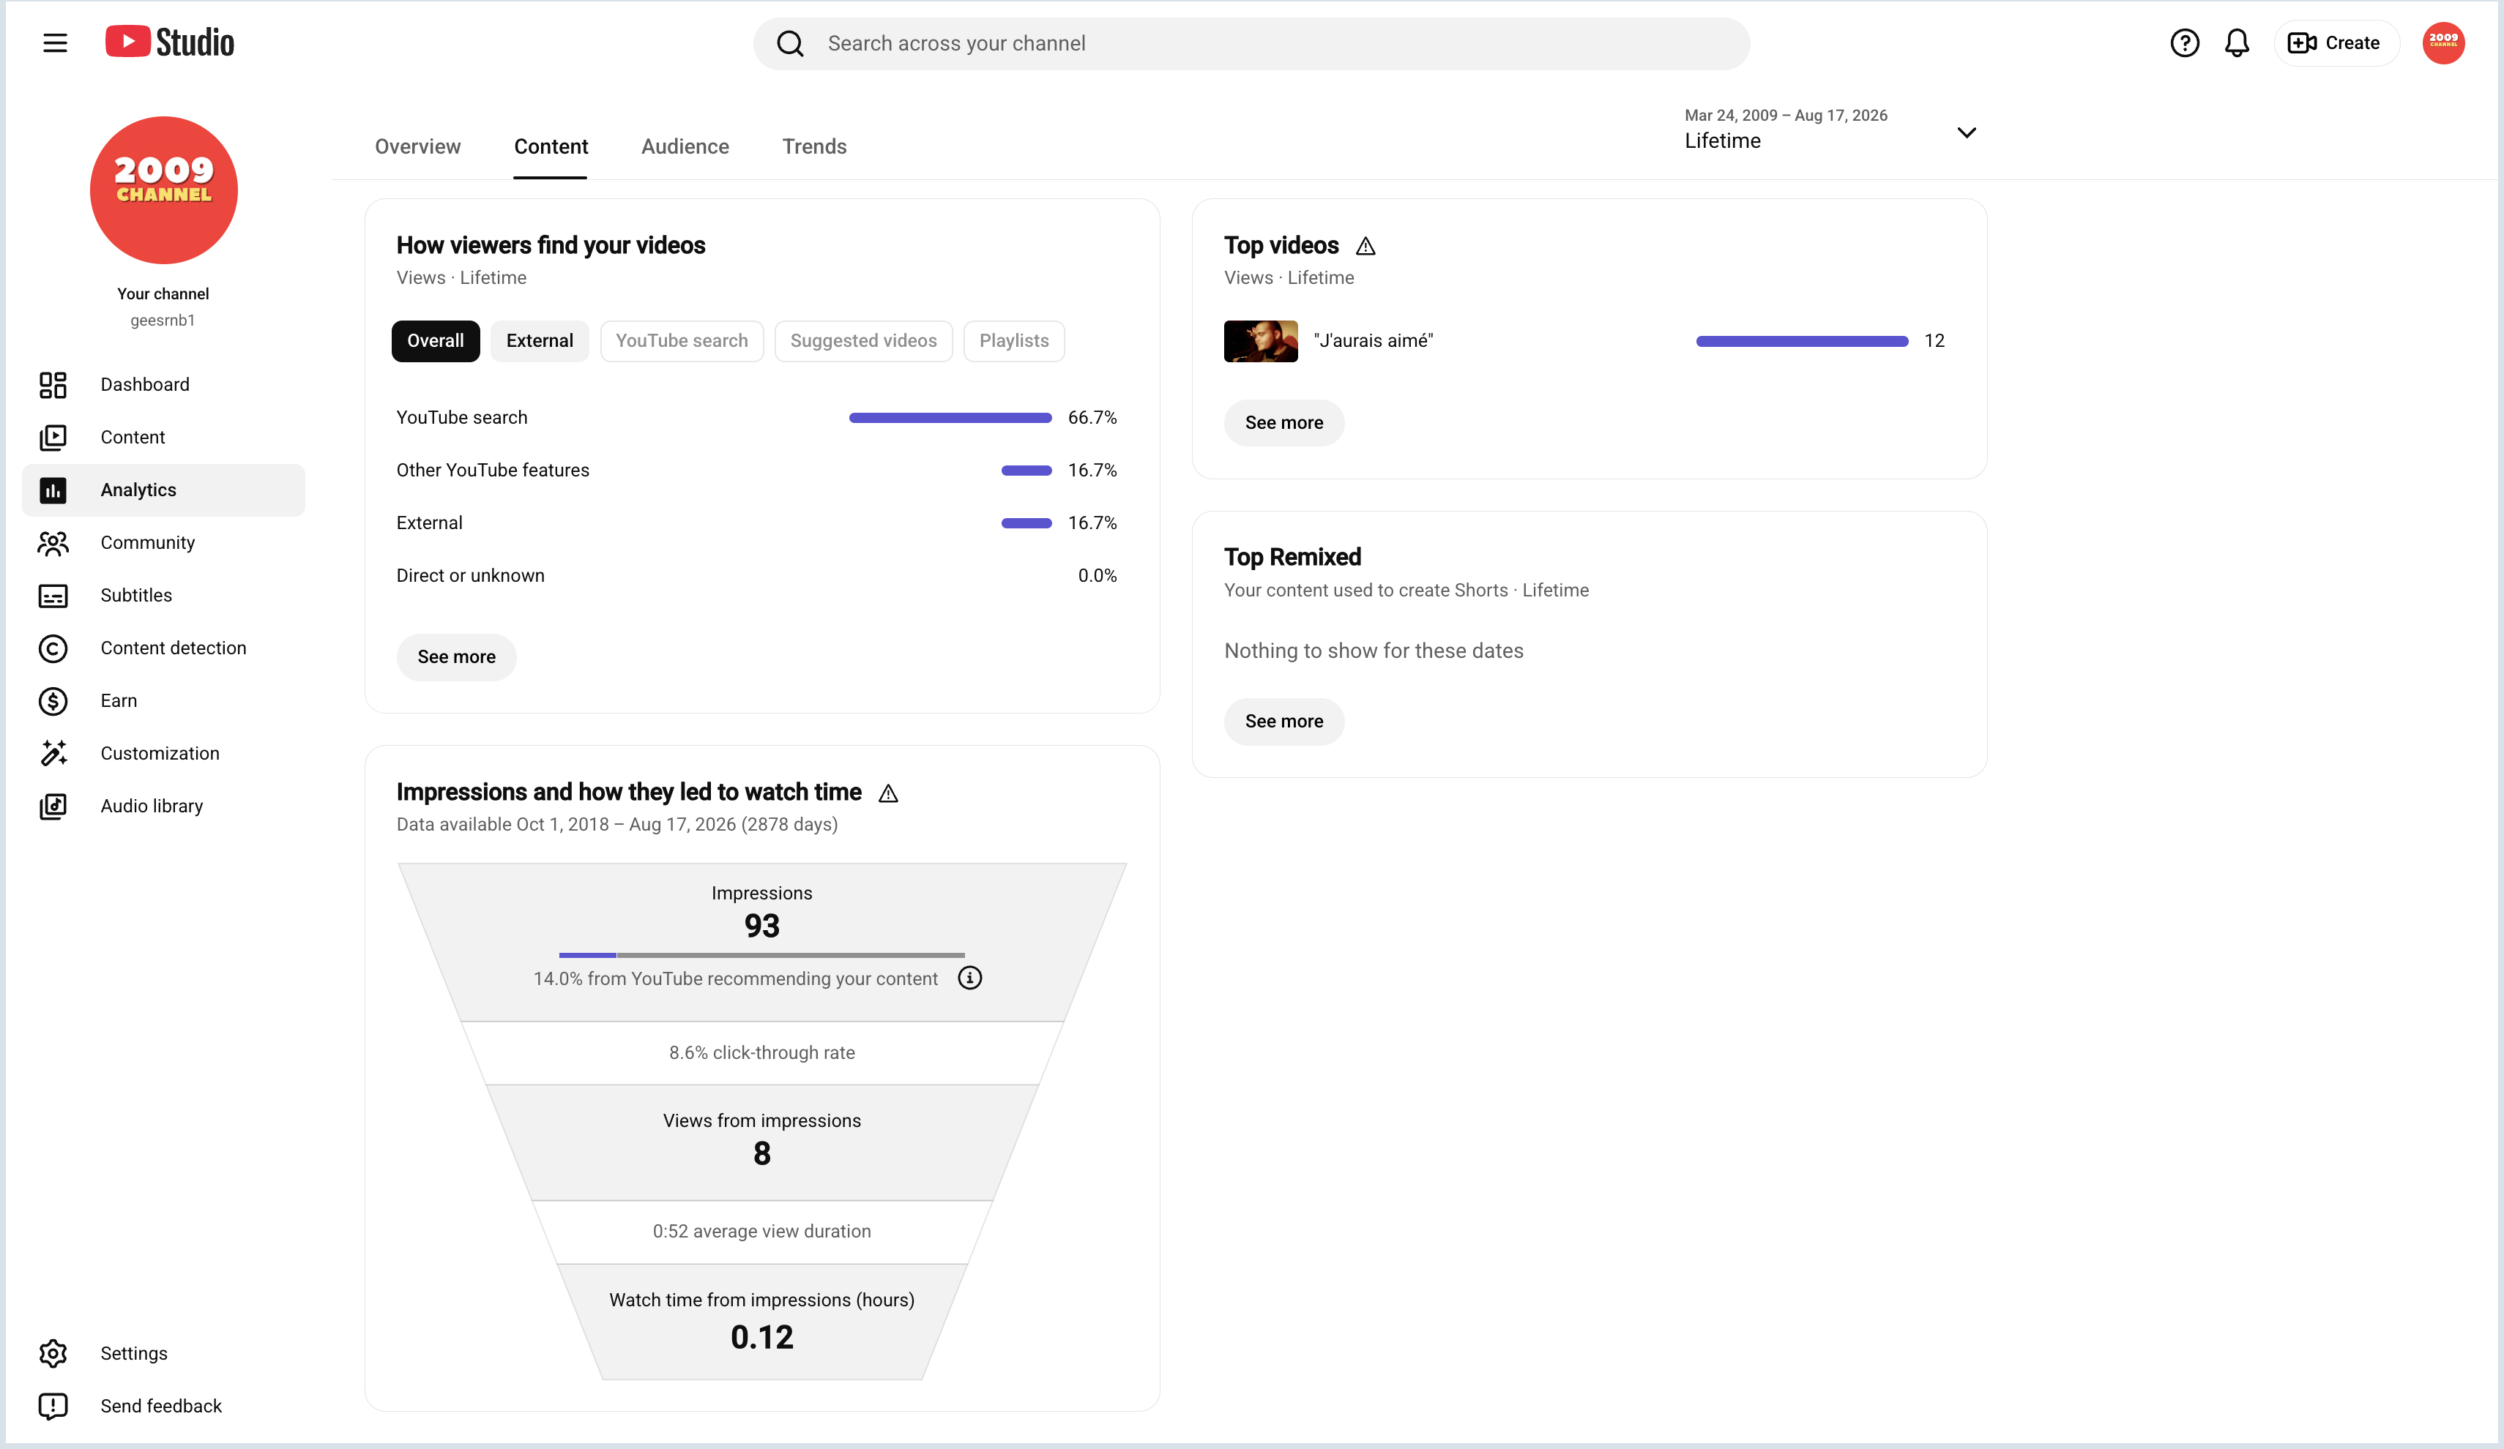
Task: Open the Dashboard page
Action: click(x=164, y=384)
